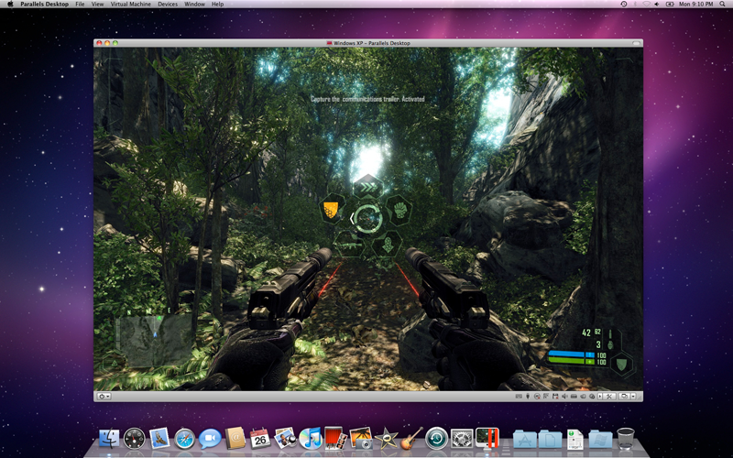Click the sound speaker icon in status bar
This screenshot has width=733, height=458.
(564, 397)
